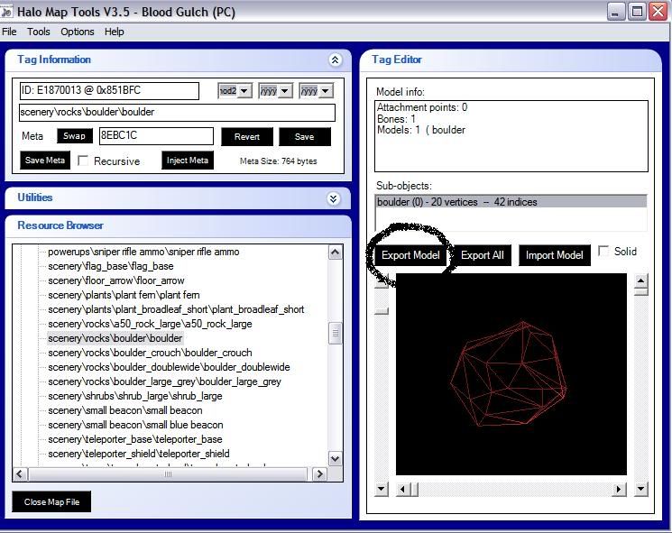Click Resource Browser scroll left arrow
The height and width of the screenshot is (533, 672).
[x=20, y=474]
